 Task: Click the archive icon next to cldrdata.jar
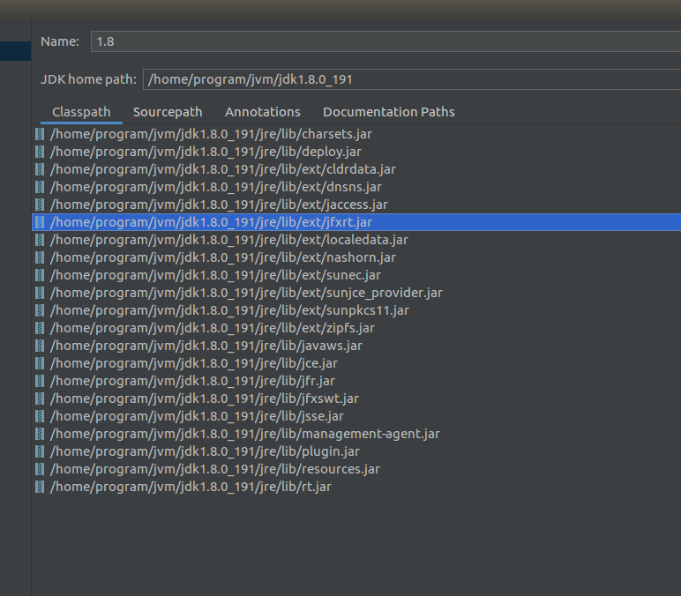click(40, 169)
